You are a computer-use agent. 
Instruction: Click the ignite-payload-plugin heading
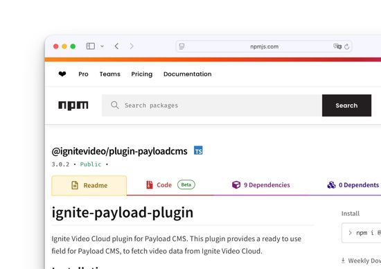[x=123, y=212]
